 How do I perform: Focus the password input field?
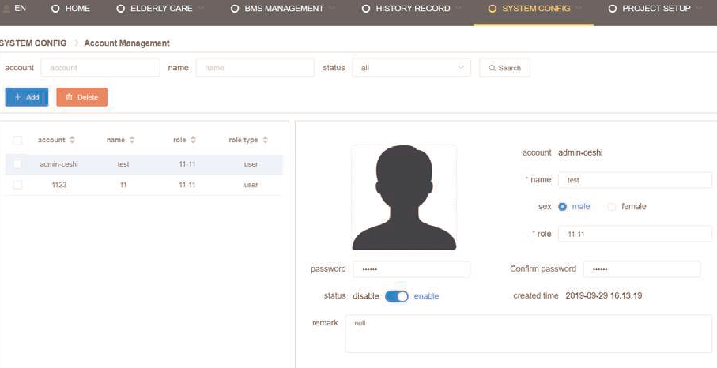(x=412, y=269)
